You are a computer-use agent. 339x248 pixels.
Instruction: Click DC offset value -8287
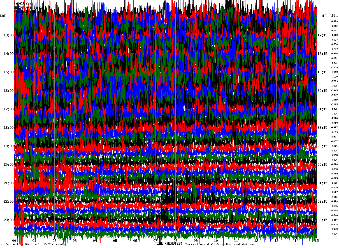(x=335, y=141)
